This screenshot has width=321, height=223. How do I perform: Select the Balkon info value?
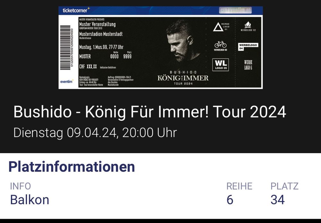[30, 200]
